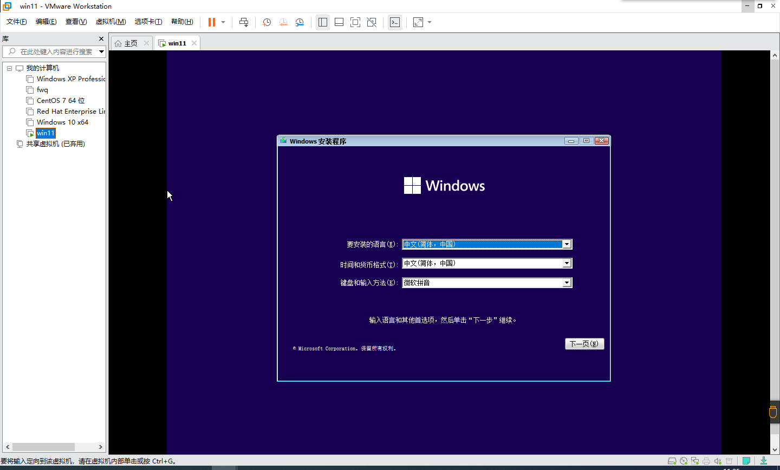
Task: Select win11 in the library tree
Action: 45,133
